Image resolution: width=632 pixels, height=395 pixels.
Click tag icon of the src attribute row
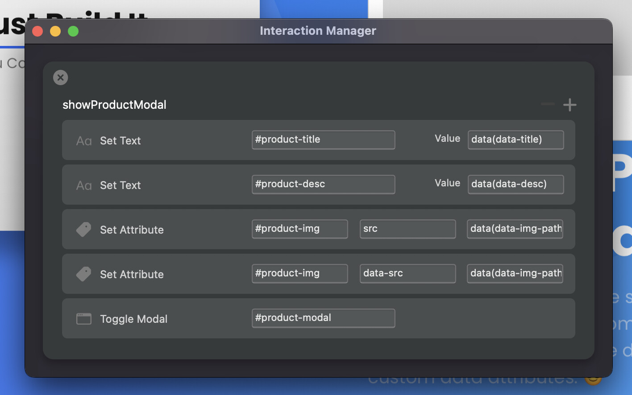click(83, 230)
